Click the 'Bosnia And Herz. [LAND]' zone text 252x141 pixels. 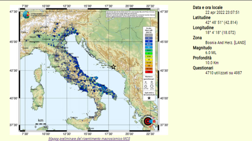225,43
